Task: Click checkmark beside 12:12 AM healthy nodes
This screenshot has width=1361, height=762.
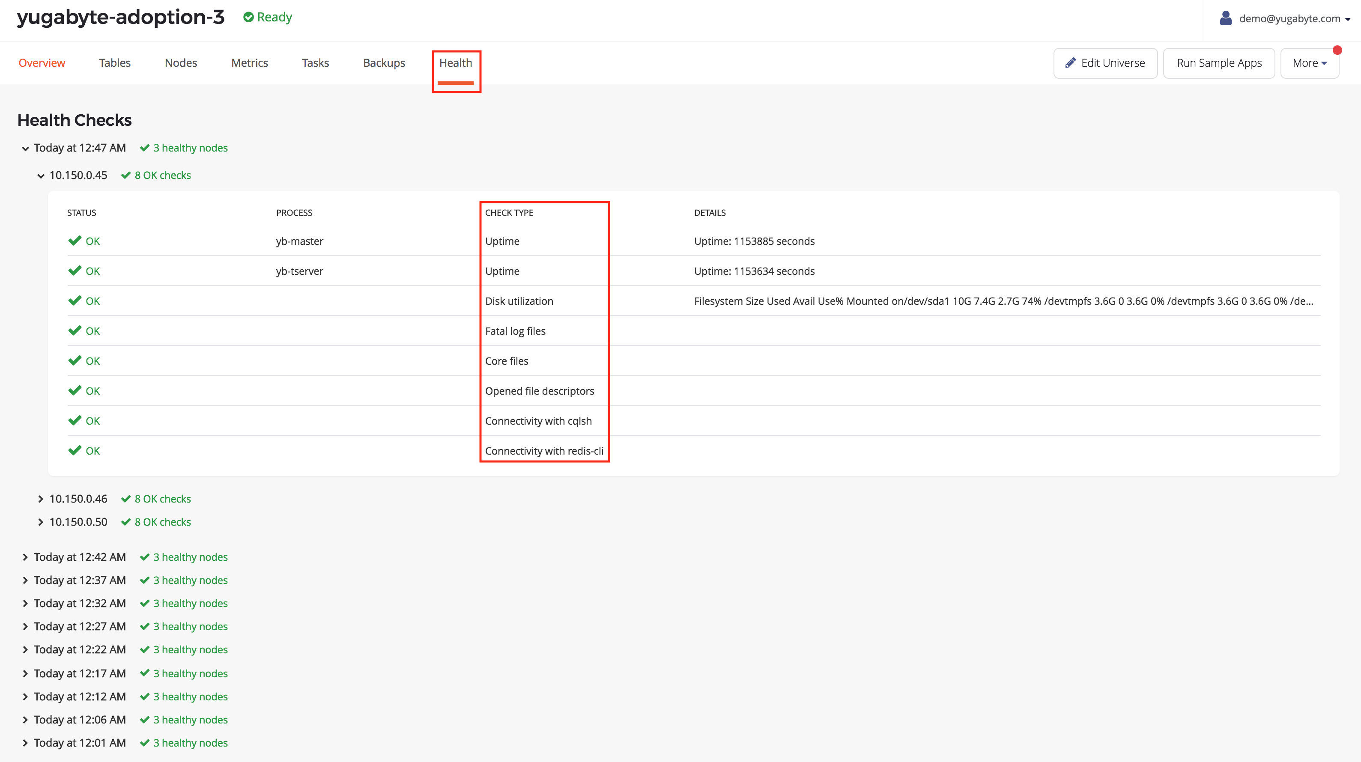Action: point(144,697)
